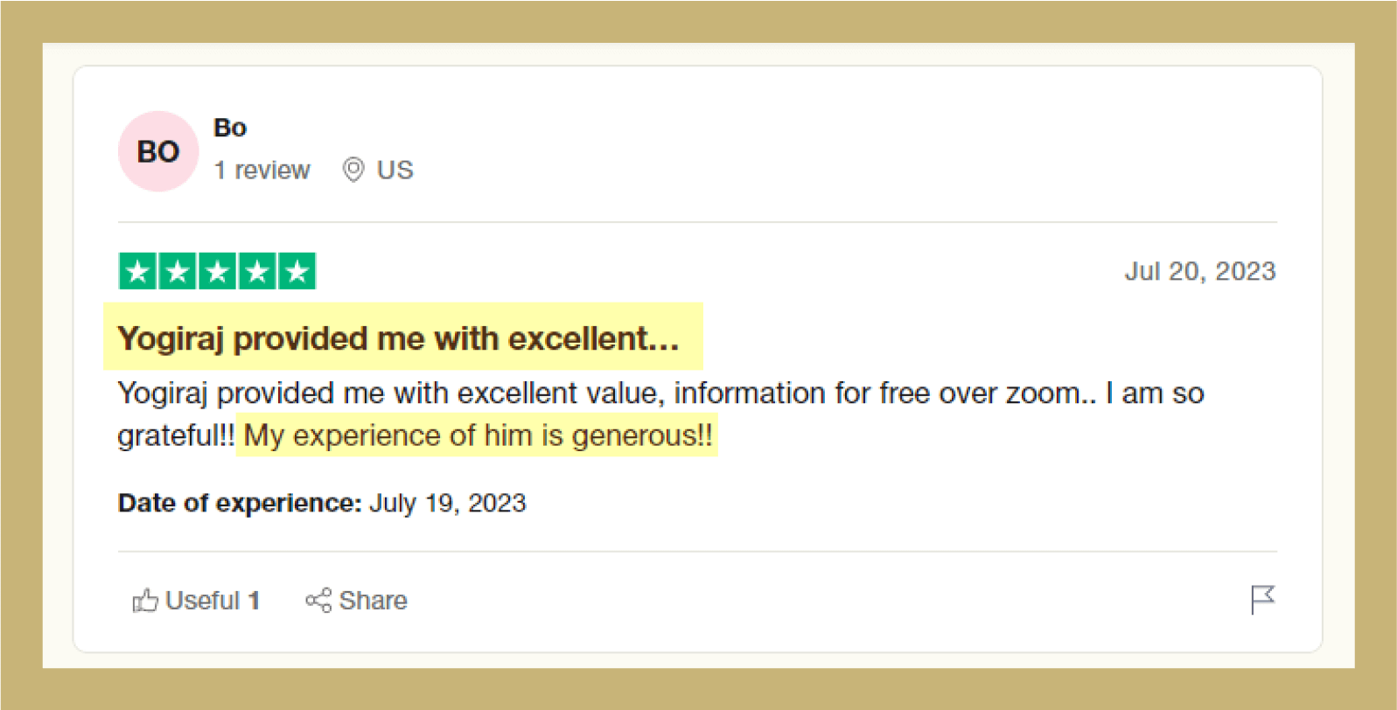
Task: Click the pink BO avatar circle
Action: point(158,151)
